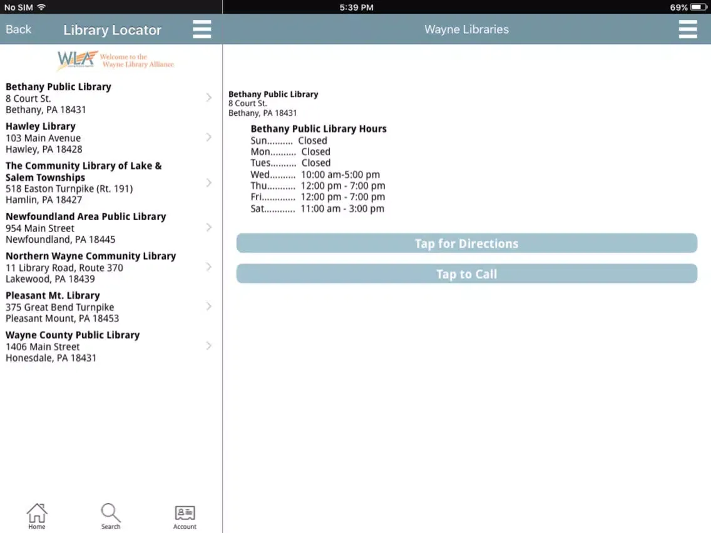The image size is (711, 533).
Task: Tap the Home icon in bottom bar
Action: [x=37, y=516]
